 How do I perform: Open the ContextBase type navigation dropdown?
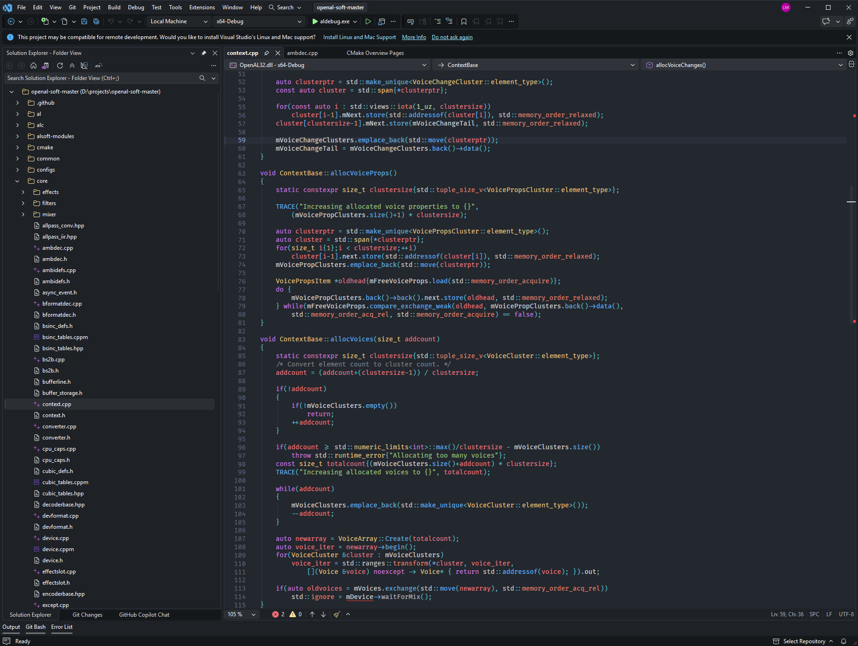coord(536,65)
